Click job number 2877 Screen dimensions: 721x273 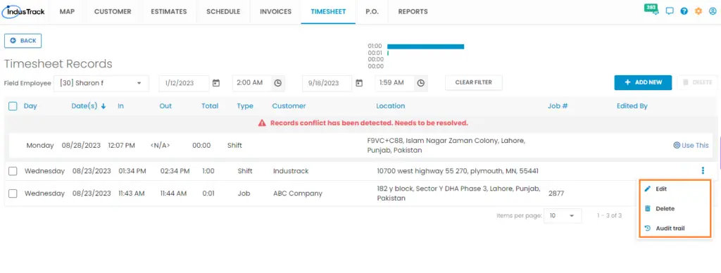(x=556, y=193)
